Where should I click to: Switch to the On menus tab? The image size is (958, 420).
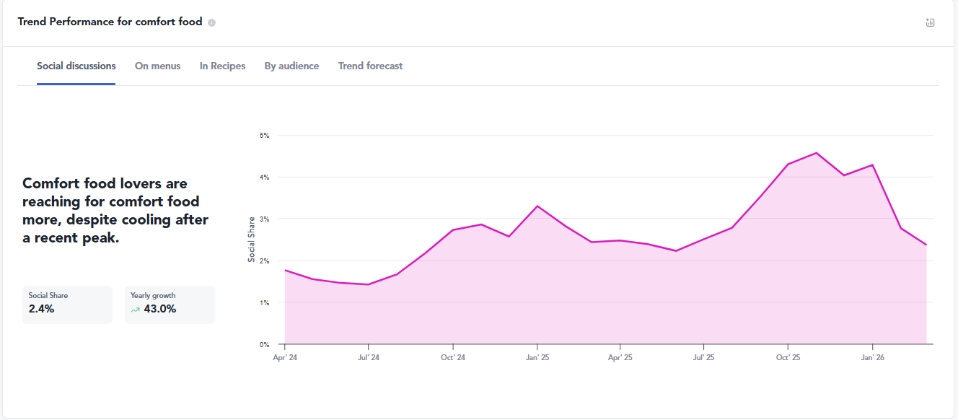pyautogui.click(x=157, y=66)
